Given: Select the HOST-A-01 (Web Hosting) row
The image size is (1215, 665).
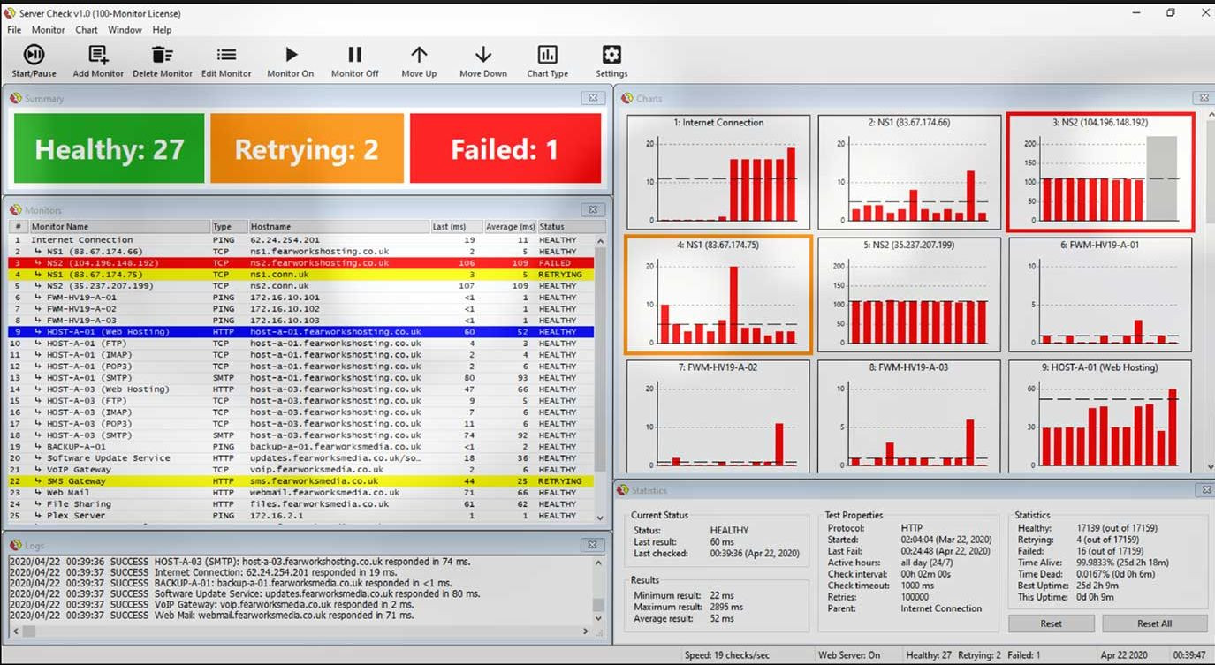Looking at the screenshot, I should tap(300, 332).
